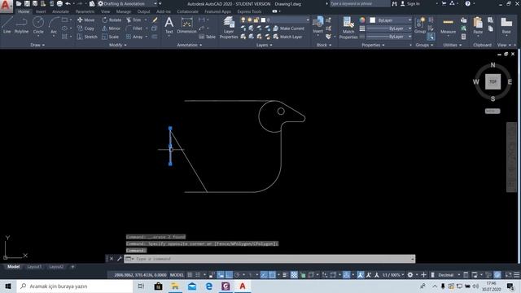Click the Save icon in quick access toolbar

[27, 3]
